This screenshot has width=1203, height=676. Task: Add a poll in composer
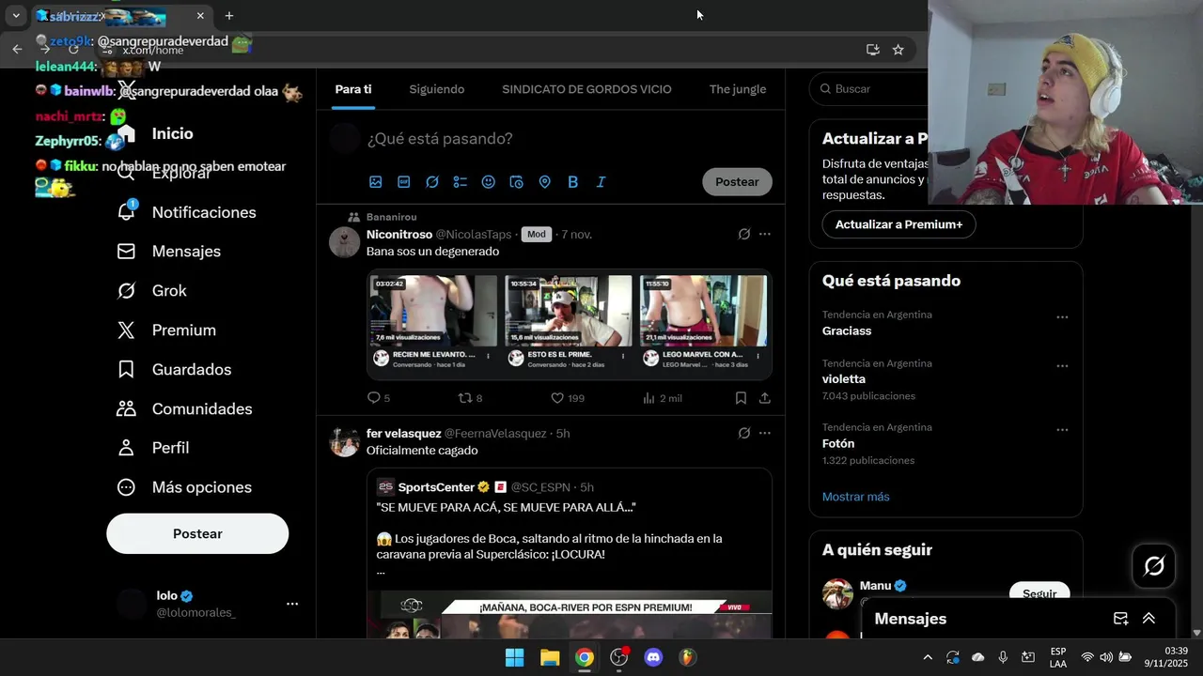(x=461, y=182)
